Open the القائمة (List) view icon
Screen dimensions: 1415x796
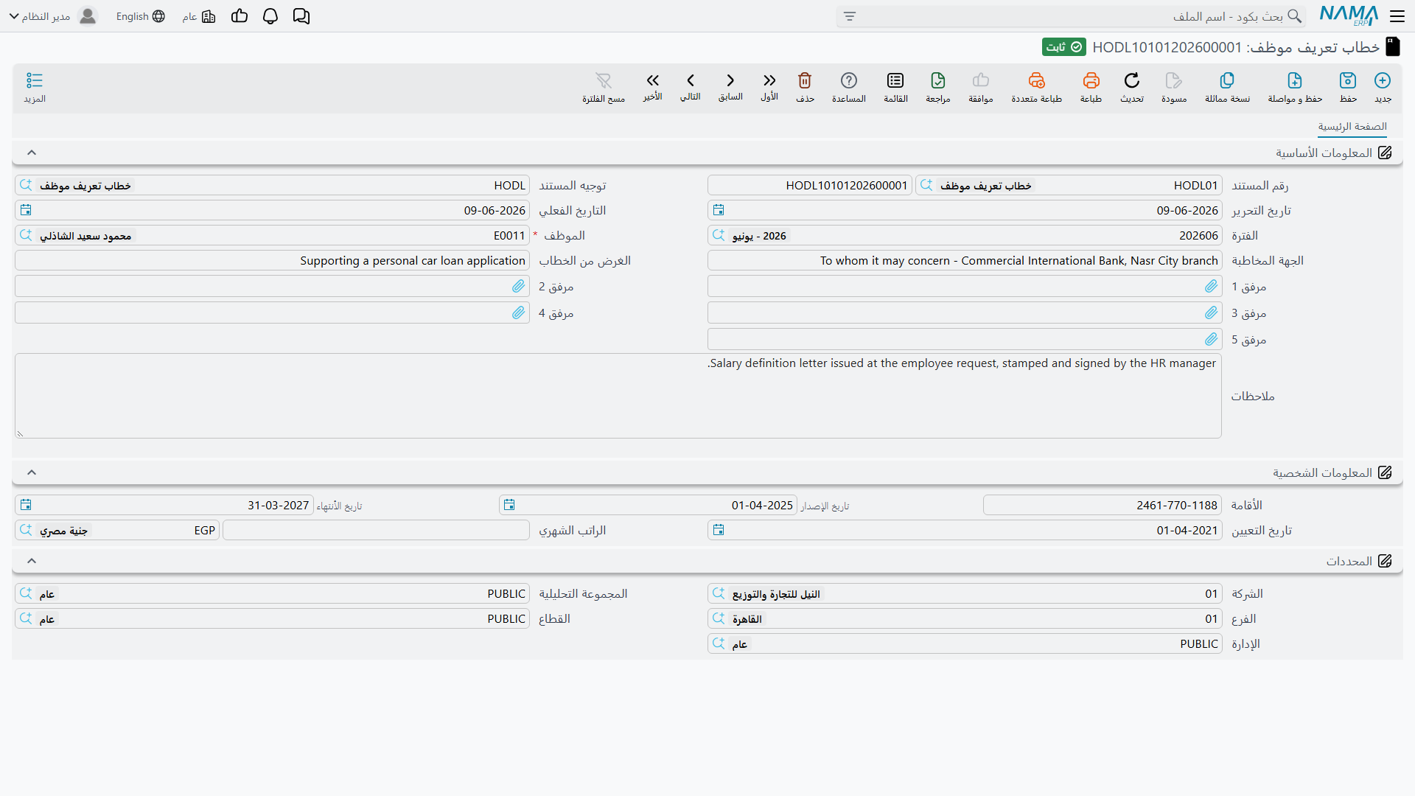point(895,80)
